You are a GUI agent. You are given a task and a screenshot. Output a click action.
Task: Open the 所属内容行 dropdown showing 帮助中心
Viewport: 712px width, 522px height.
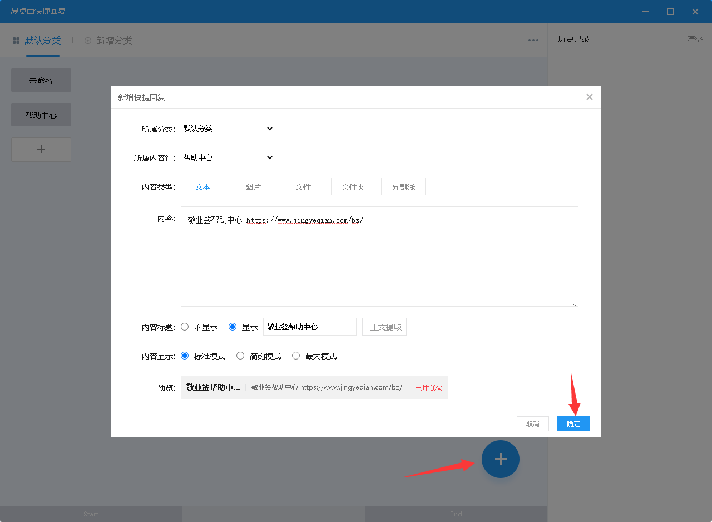coord(228,157)
